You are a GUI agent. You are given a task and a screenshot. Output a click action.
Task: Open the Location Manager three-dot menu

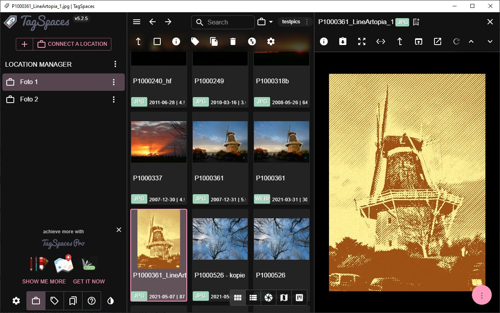(115, 64)
